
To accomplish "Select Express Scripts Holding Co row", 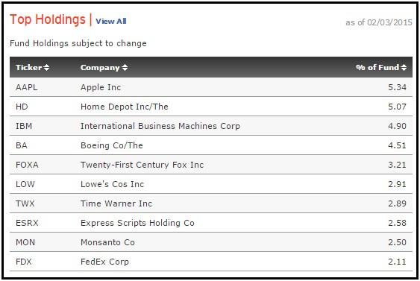I will (211, 223).
